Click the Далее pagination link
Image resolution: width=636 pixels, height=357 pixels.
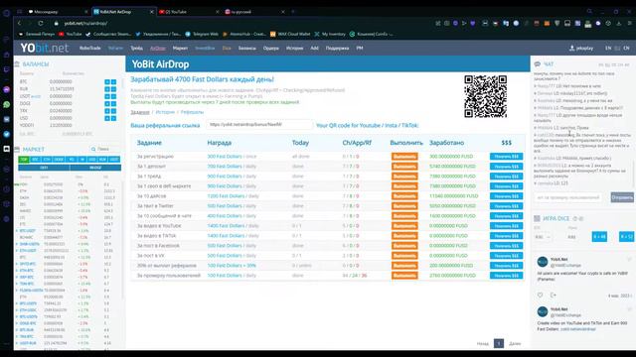[x=515, y=344]
